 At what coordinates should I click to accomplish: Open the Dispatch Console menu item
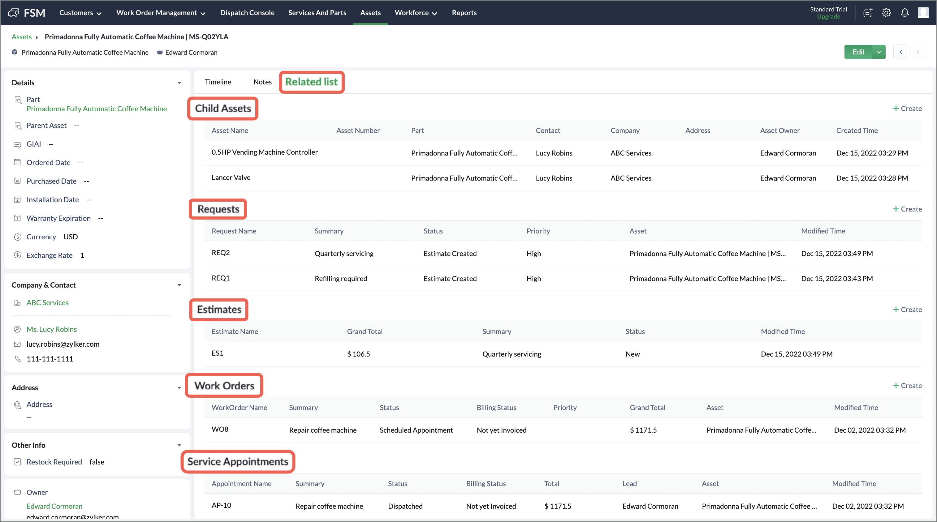pyautogui.click(x=247, y=13)
